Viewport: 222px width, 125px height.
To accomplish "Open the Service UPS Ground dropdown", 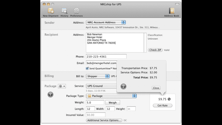I will pyautogui.click(x=101, y=86).
